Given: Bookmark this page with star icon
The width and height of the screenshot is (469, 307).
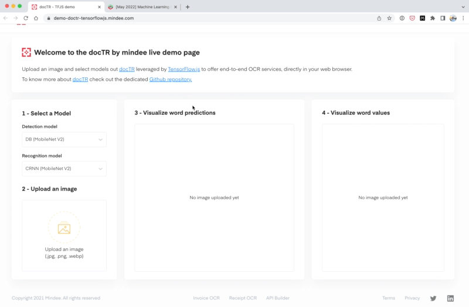Looking at the screenshot, I should [389, 18].
